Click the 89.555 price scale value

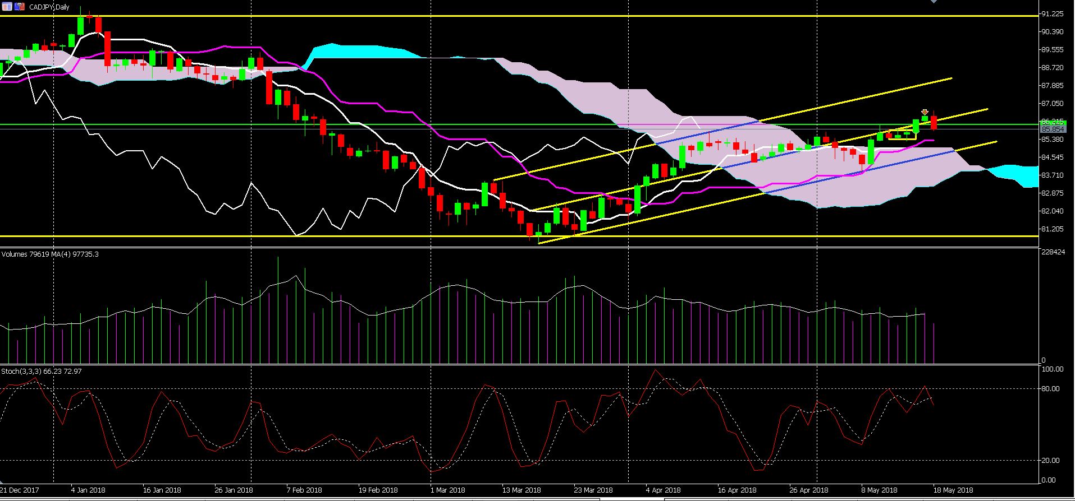coord(1052,50)
